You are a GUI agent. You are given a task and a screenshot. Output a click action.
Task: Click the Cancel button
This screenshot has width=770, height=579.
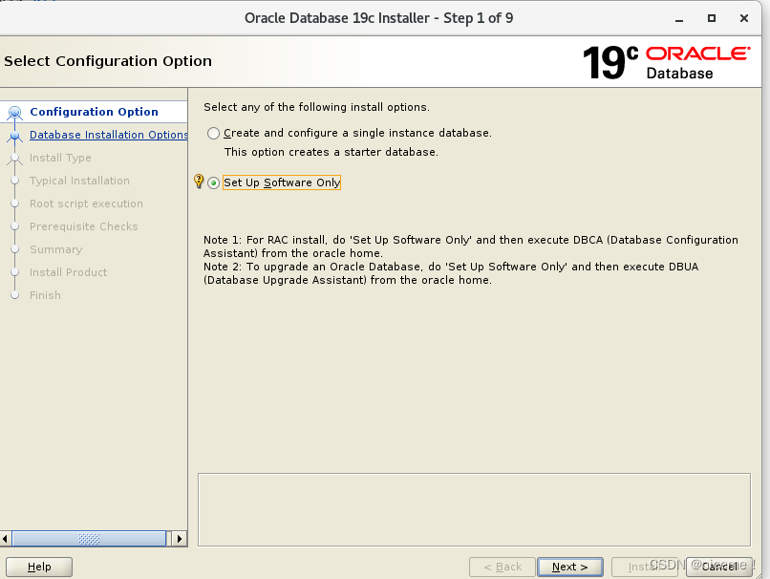(x=721, y=566)
